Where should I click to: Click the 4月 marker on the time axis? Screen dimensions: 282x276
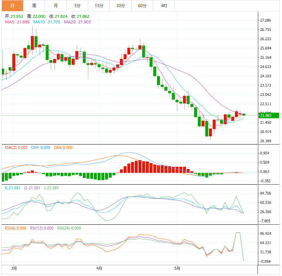(x=99, y=268)
